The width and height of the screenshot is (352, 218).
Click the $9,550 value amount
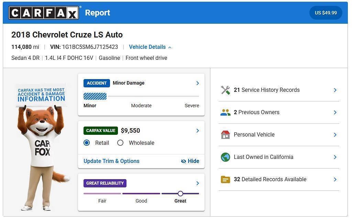click(x=130, y=131)
